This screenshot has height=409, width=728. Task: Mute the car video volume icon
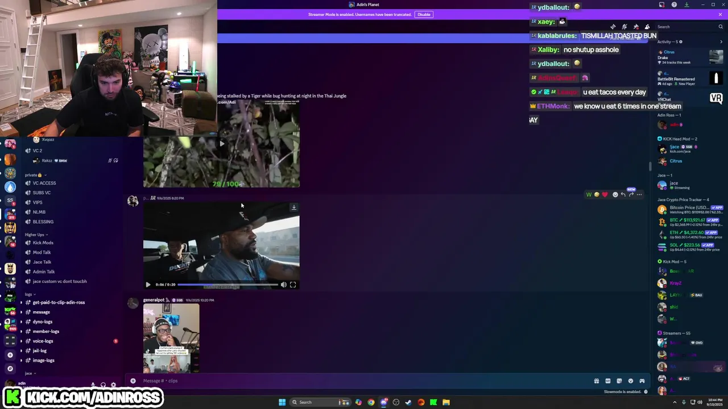(x=283, y=285)
